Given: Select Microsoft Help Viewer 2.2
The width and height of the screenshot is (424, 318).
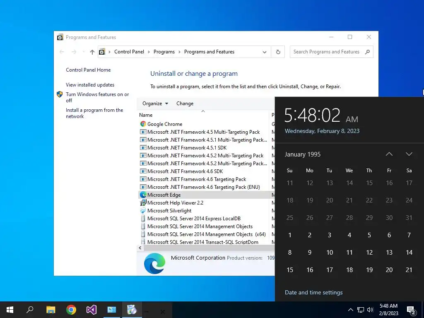Looking at the screenshot, I should (x=175, y=202).
